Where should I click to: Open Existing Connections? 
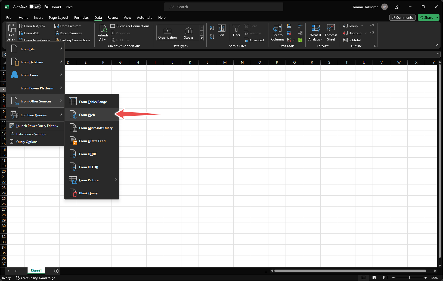click(x=72, y=40)
